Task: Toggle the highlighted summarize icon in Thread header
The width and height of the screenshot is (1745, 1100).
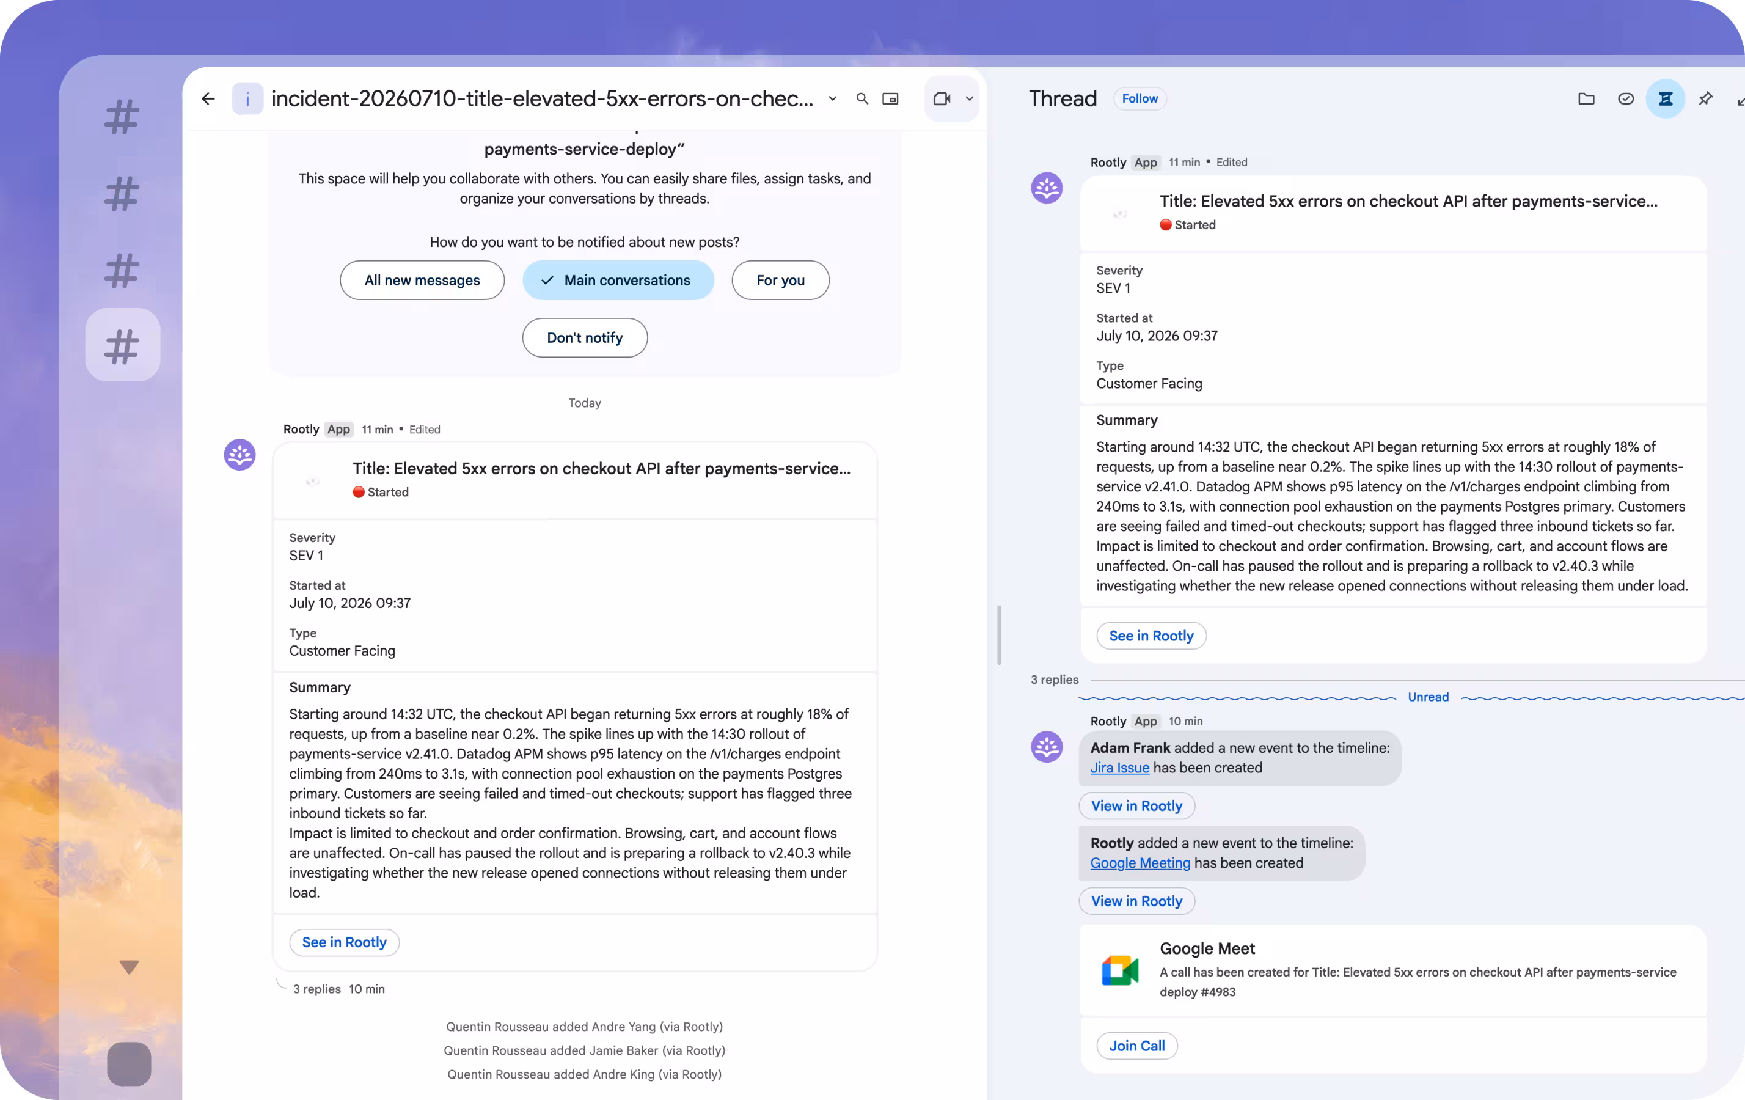Action: [x=1666, y=98]
